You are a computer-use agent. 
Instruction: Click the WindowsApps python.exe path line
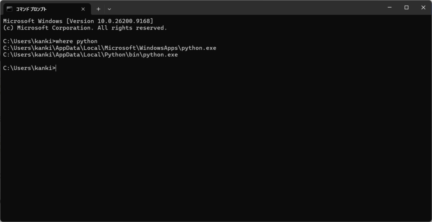point(110,48)
